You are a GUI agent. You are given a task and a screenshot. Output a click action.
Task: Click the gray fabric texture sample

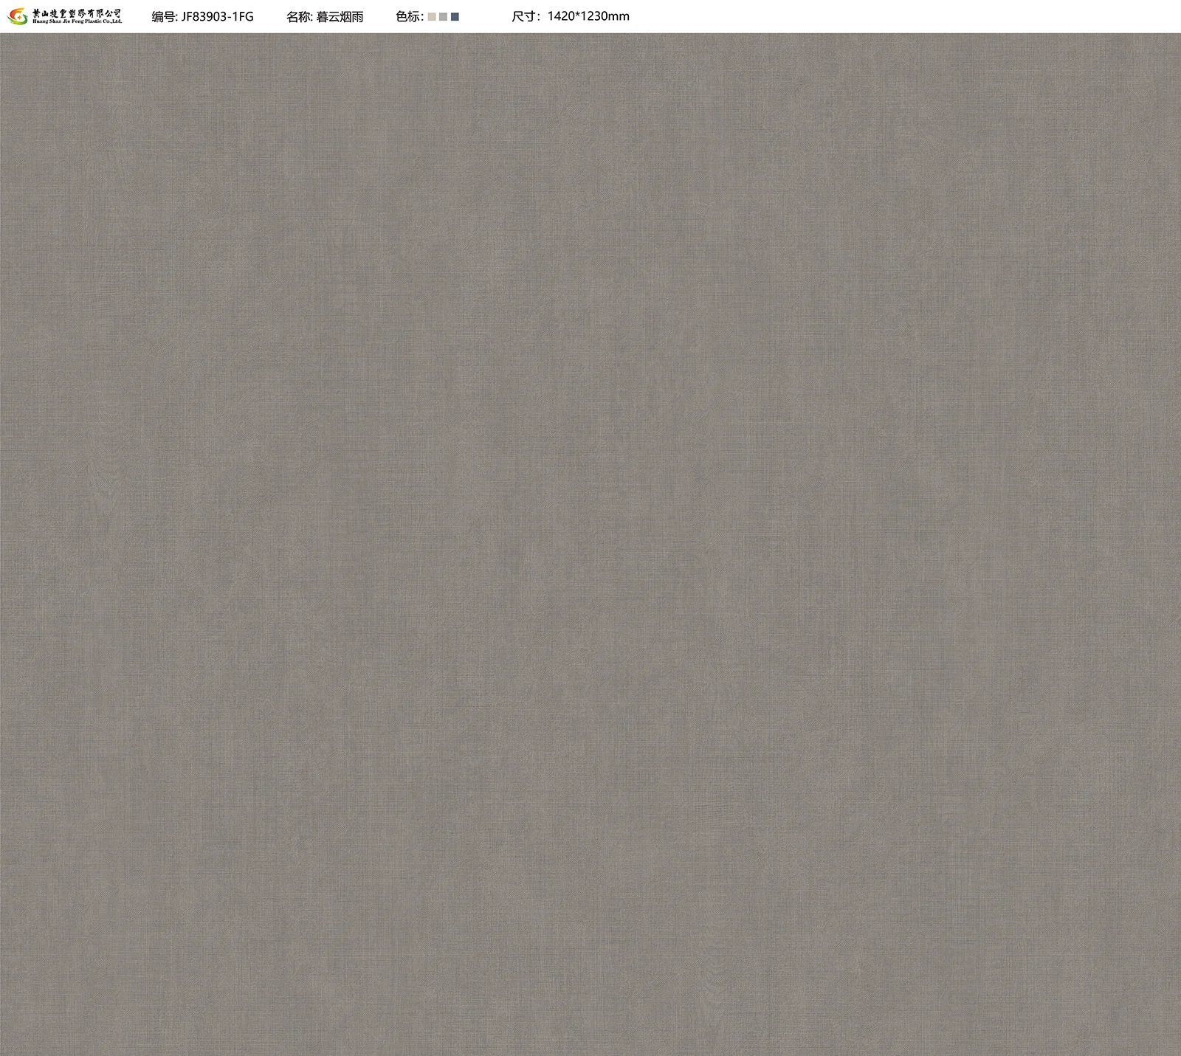[590, 545]
